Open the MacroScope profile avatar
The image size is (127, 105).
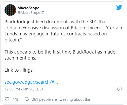tap(10, 10)
